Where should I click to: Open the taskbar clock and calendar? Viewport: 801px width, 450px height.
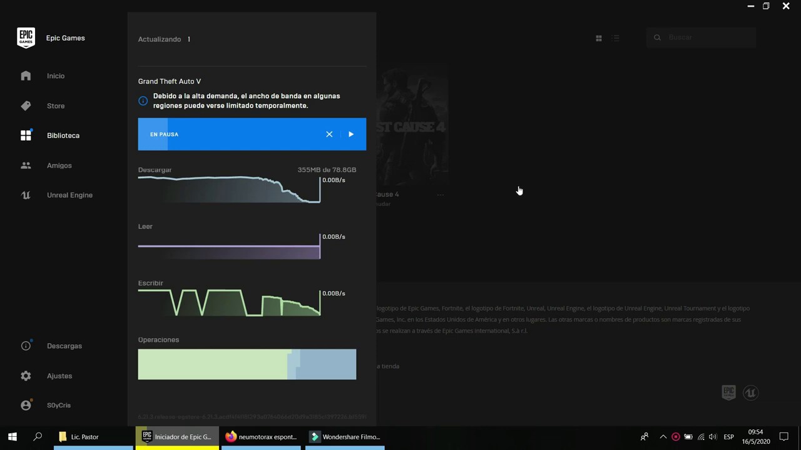(x=755, y=437)
